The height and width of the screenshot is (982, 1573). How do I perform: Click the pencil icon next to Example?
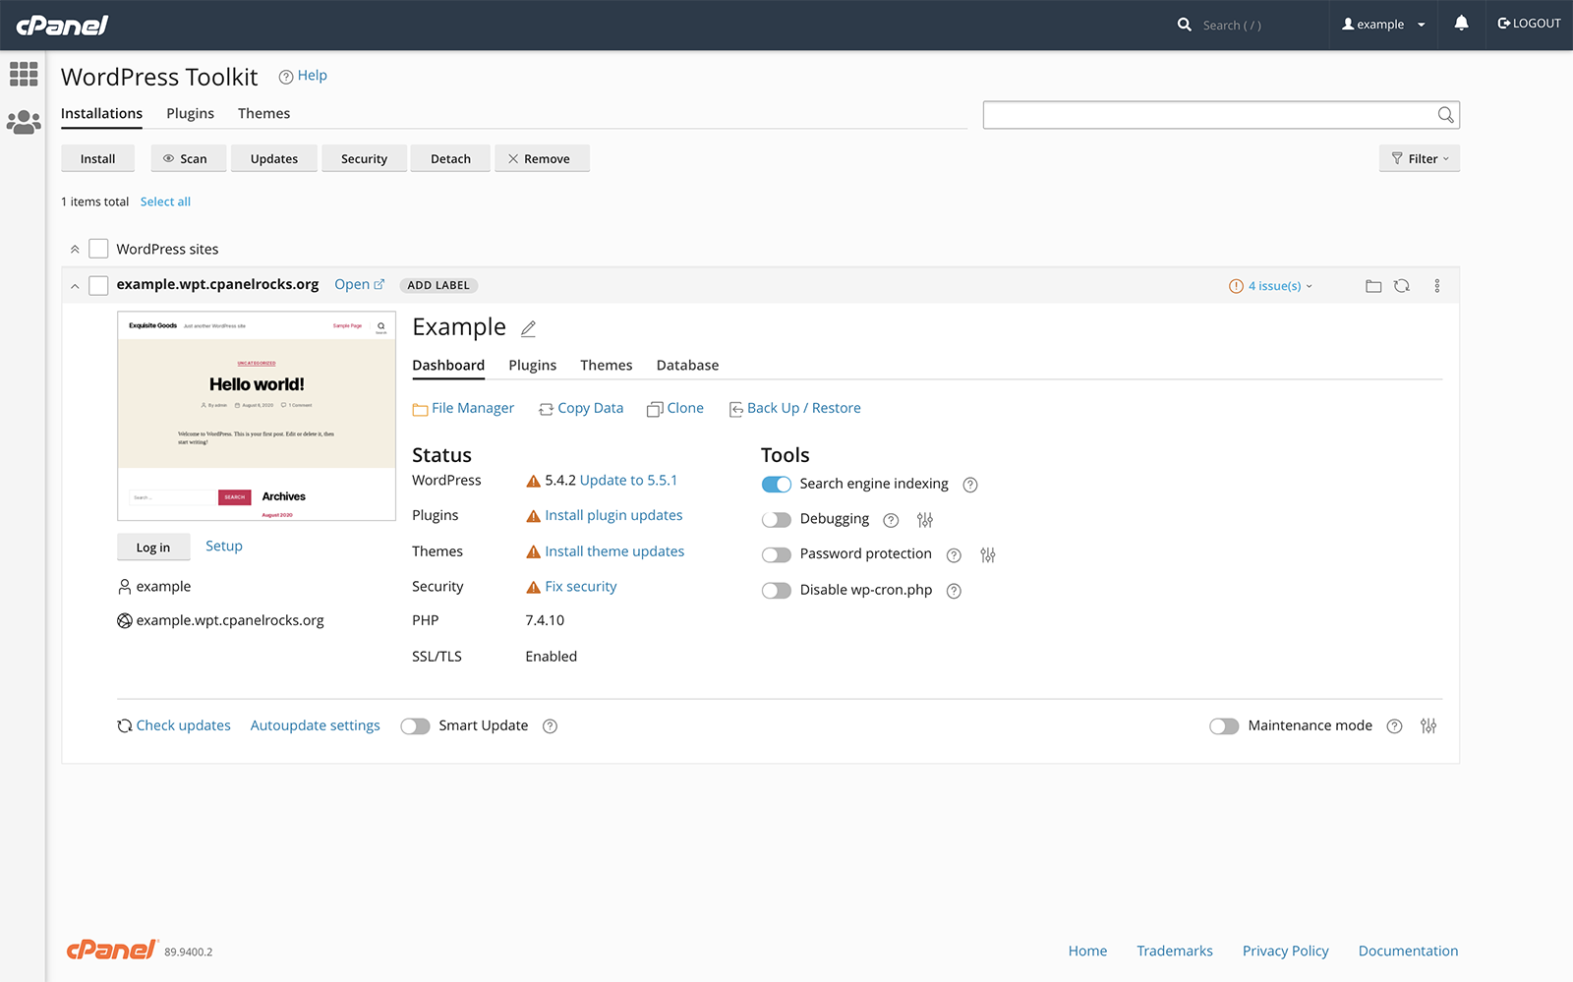tap(528, 328)
